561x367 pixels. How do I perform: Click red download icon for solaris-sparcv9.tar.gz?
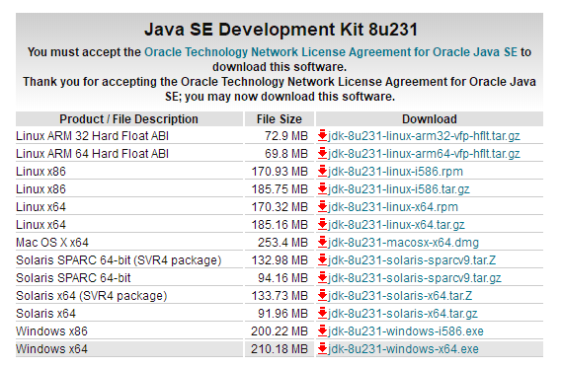tap(322, 278)
